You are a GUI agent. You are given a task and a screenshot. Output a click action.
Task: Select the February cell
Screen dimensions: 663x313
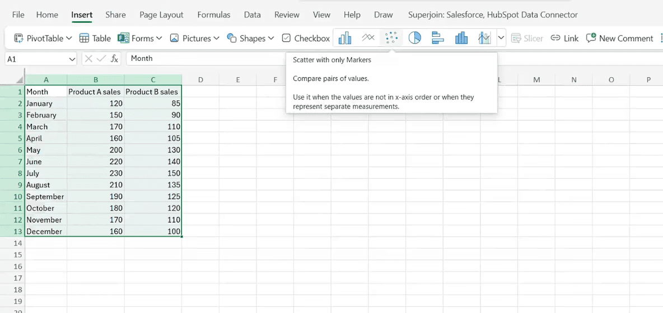pos(46,115)
